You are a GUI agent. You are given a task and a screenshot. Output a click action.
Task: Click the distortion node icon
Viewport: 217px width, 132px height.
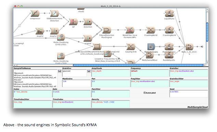coord(88,22)
